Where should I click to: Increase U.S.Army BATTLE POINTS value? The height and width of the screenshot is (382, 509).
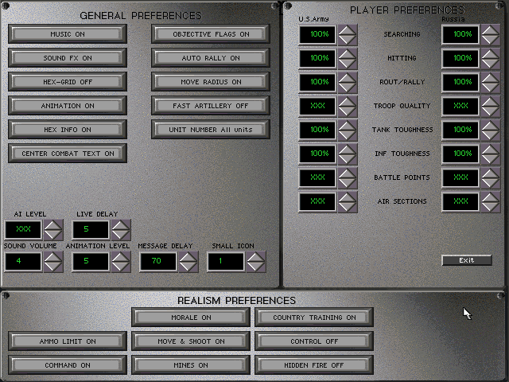(348, 173)
